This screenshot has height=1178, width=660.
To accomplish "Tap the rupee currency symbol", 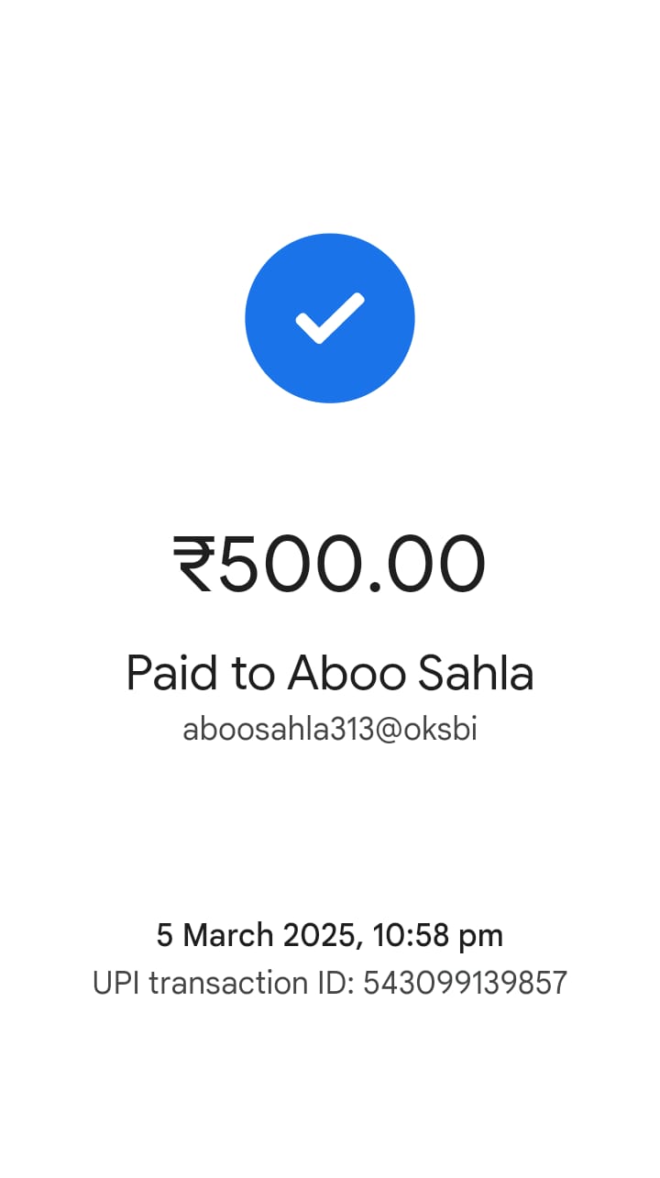I will point(194,565).
